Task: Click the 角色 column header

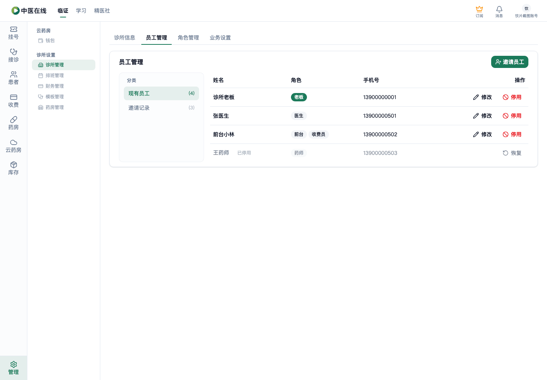Action: point(296,80)
